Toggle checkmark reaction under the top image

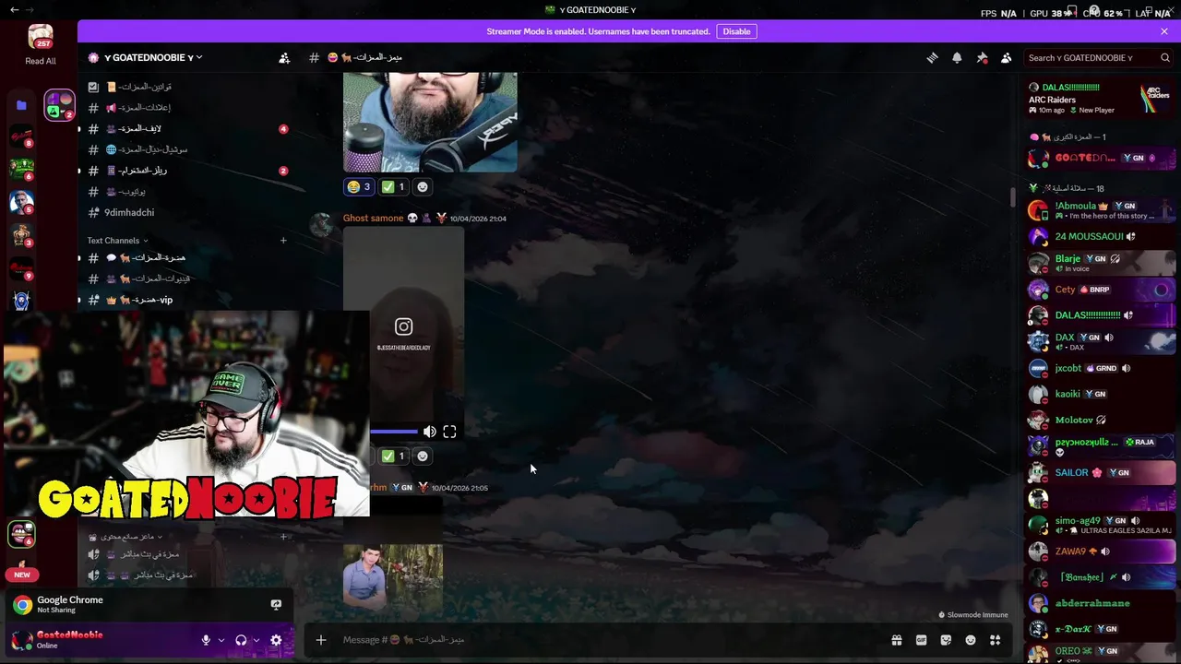[394, 186]
